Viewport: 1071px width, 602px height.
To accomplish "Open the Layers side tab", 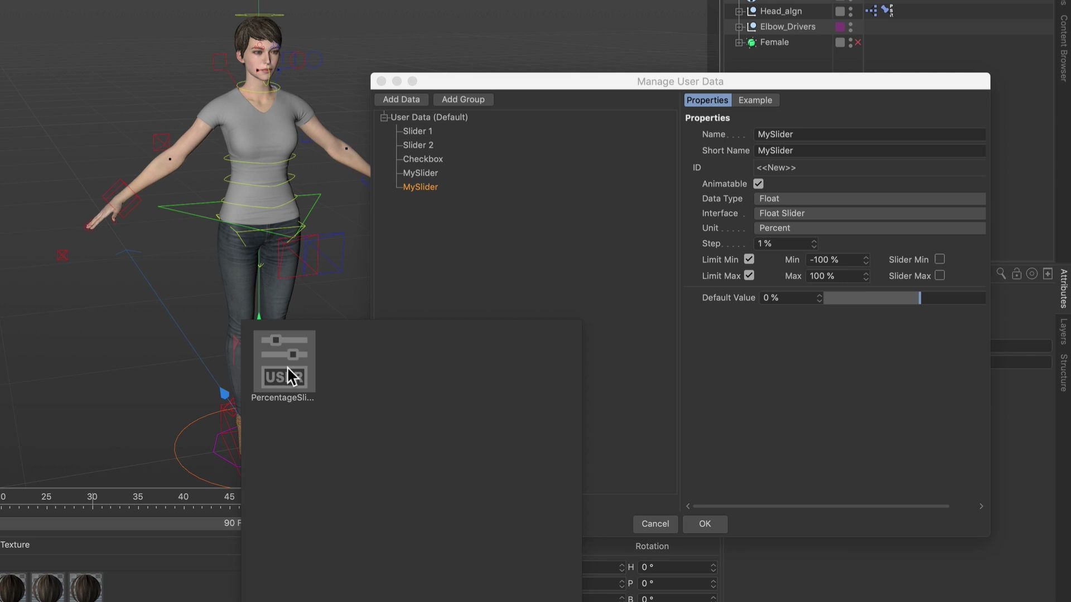I will [1063, 331].
